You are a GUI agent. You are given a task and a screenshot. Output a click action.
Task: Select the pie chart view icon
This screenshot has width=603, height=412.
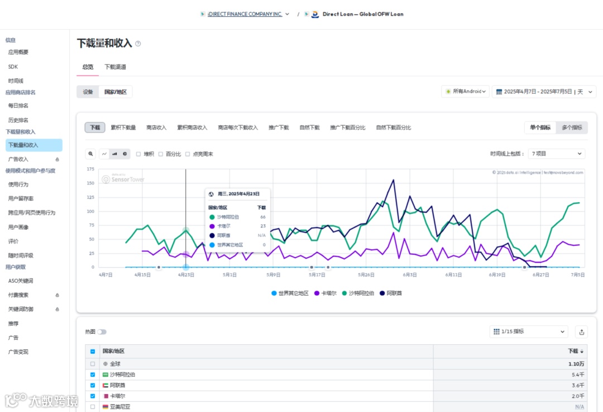tap(125, 154)
